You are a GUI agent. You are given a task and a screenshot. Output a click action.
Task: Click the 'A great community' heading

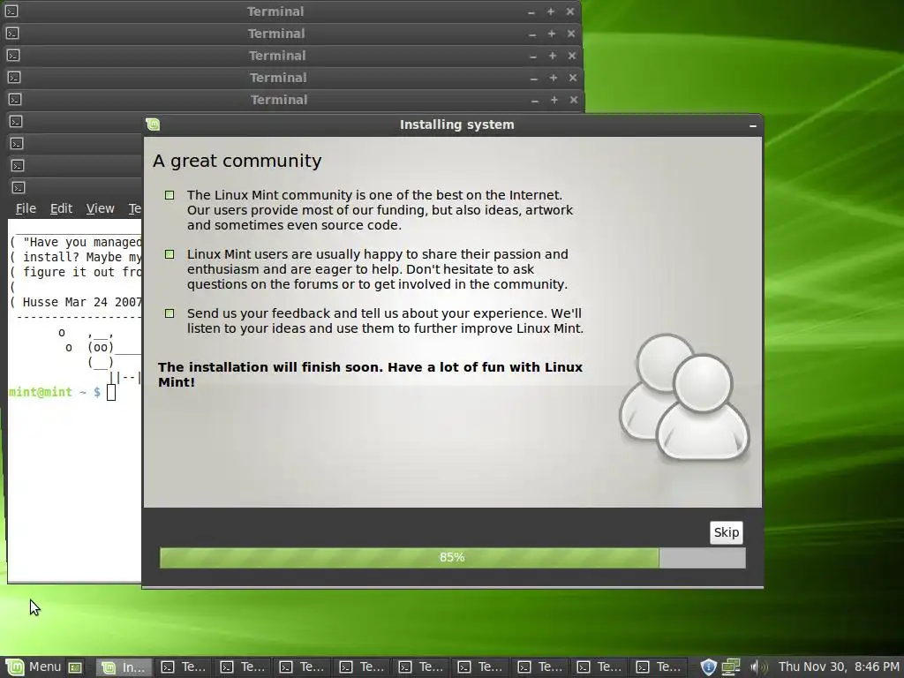[x=237, y=161]
